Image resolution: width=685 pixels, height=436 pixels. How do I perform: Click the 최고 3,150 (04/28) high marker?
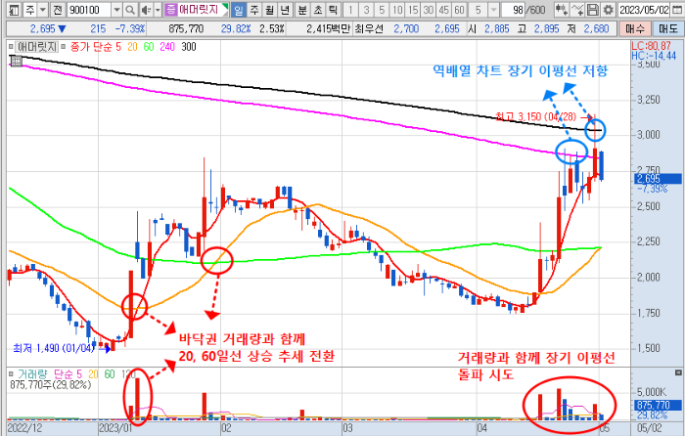(x=536, y=117)
